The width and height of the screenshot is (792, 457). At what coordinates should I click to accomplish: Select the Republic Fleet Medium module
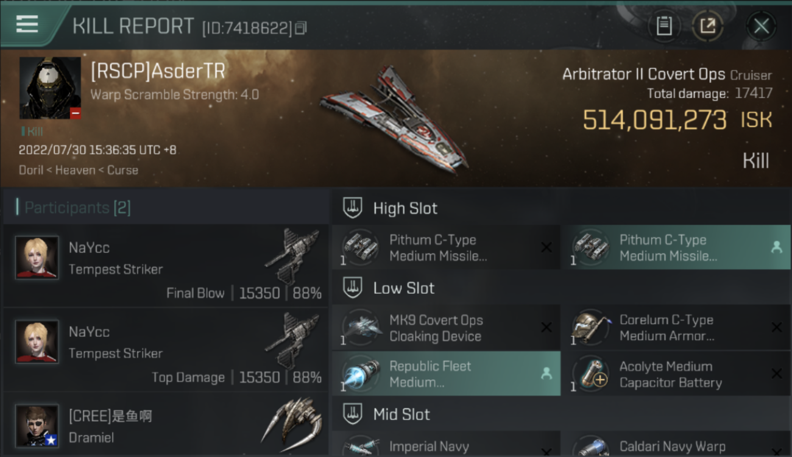pyautogui.click(x=446, y=374)
